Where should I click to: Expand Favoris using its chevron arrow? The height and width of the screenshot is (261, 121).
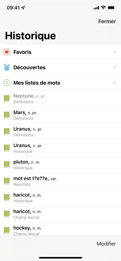point(115,52)
